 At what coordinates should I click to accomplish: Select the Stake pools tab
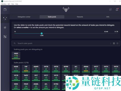pos(52,17)
